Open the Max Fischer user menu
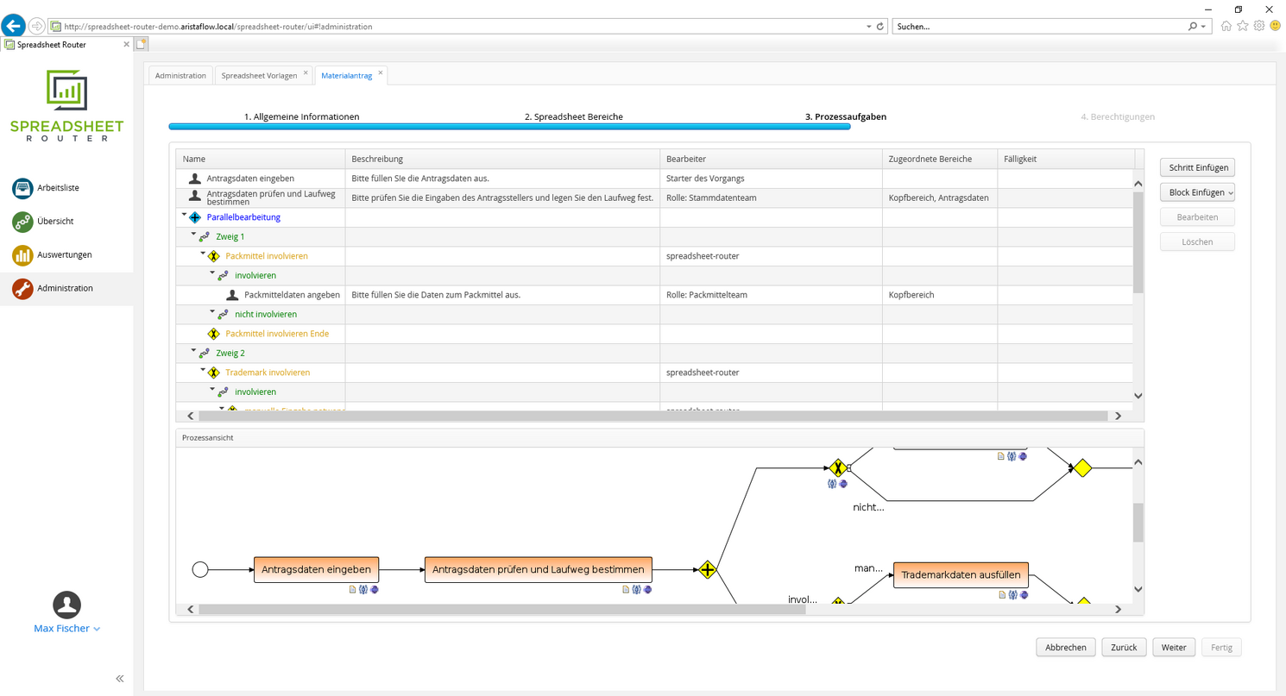The height and width of the screenshot is (696, 1286). pos(66,629)
